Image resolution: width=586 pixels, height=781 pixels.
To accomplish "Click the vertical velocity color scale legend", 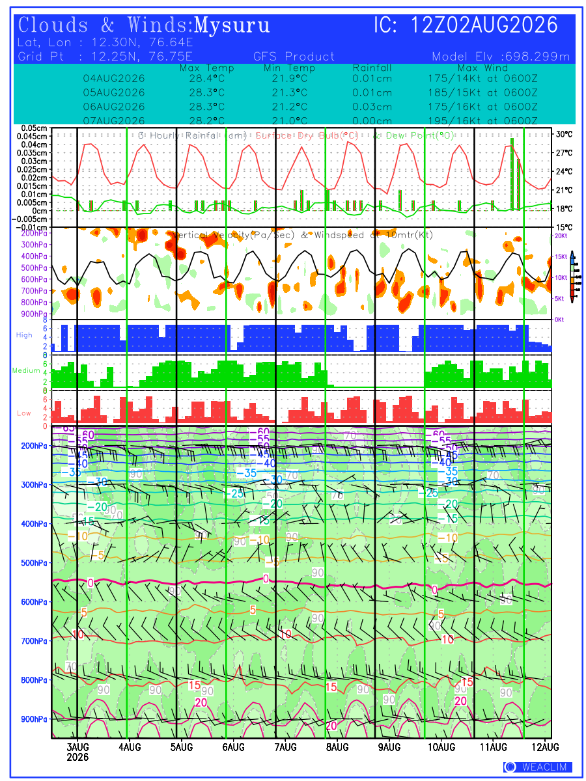I will pyautogui.click(x=572, y=277).
